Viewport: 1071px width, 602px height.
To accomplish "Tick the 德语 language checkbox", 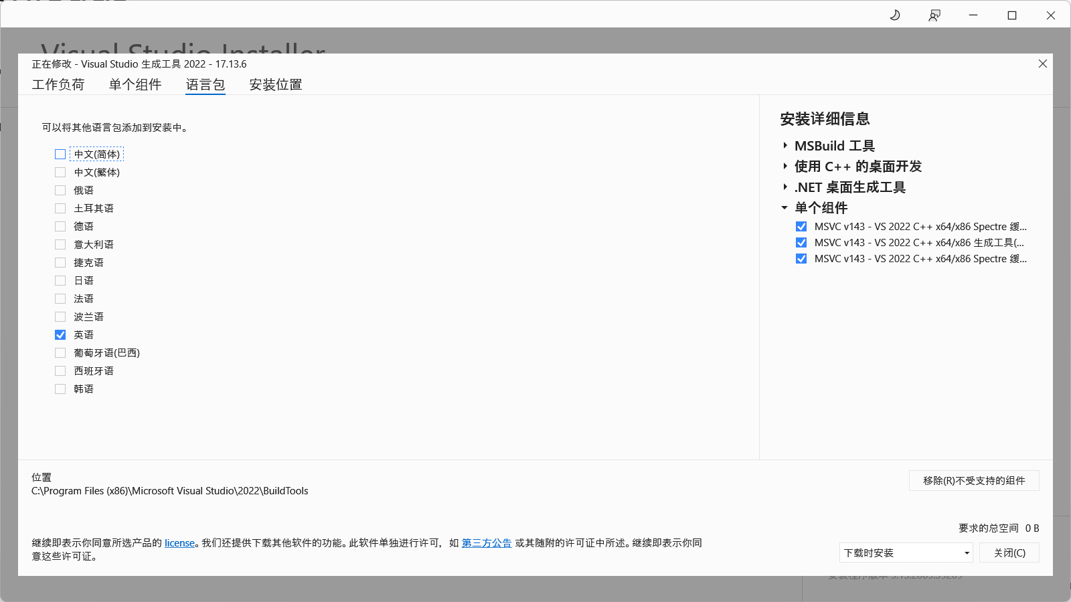I will pyautogui.click(x=60, y=227).
